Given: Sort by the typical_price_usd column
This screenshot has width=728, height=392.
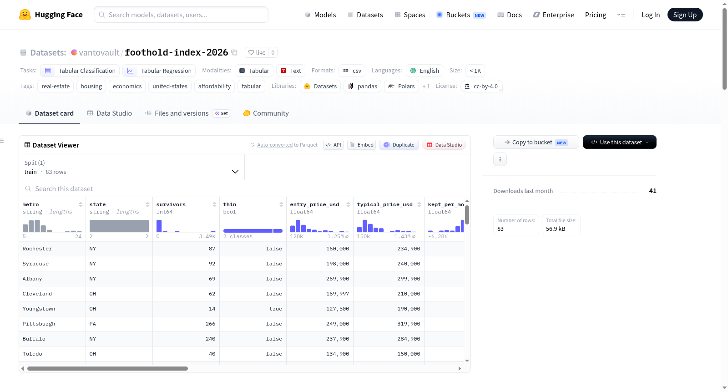Looking at the screenshot, I should tap(419, 204).
